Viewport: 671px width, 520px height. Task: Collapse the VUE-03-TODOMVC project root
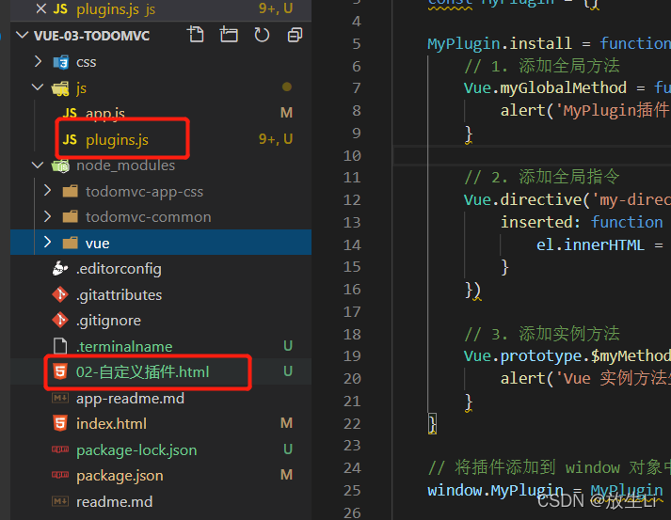(x=23, y=35)
